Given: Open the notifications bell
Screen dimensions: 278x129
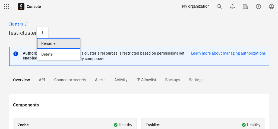Looking at the screenshot, I should click(232, 7).
